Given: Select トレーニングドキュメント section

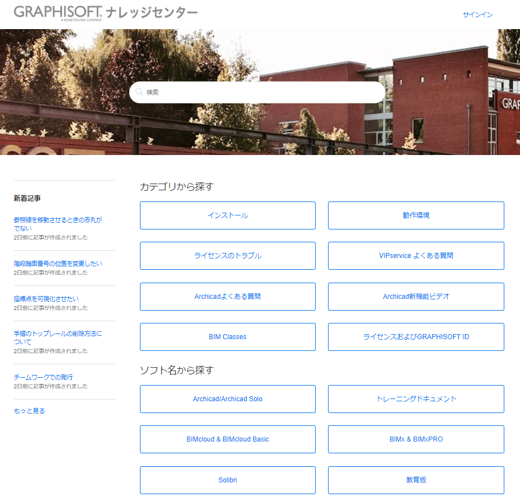Looking at the screenshot, I should coord(416,399).
